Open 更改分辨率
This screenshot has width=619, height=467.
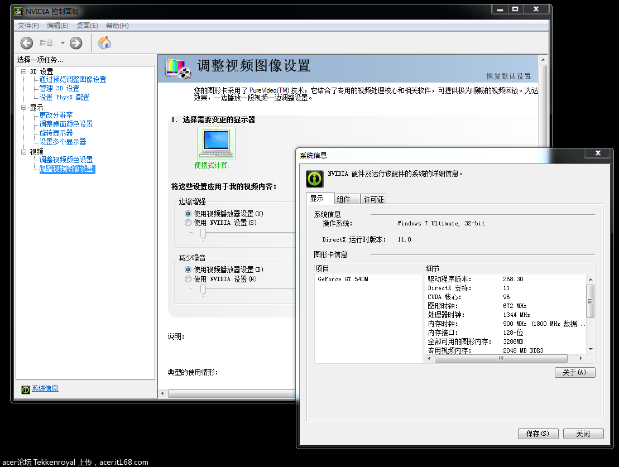point(56,115)
